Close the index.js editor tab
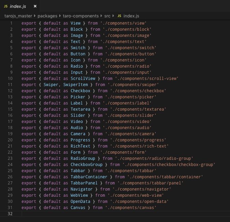 [x=35, y=6]
